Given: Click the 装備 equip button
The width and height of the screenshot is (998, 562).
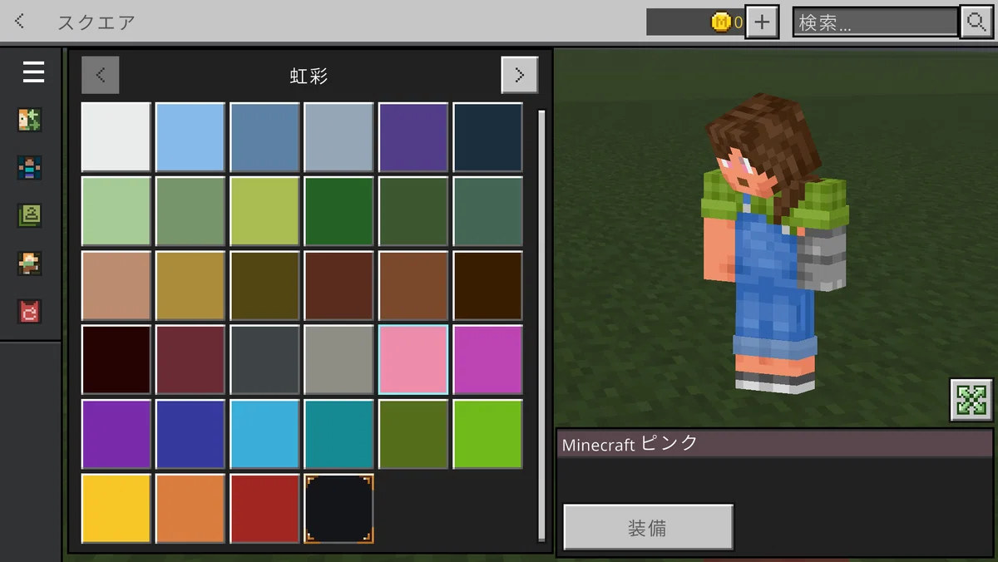Looking at the screenshot, I should (648, 527).
